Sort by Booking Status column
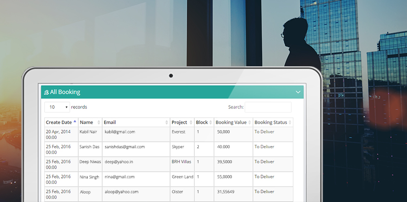 coord(273,122)
